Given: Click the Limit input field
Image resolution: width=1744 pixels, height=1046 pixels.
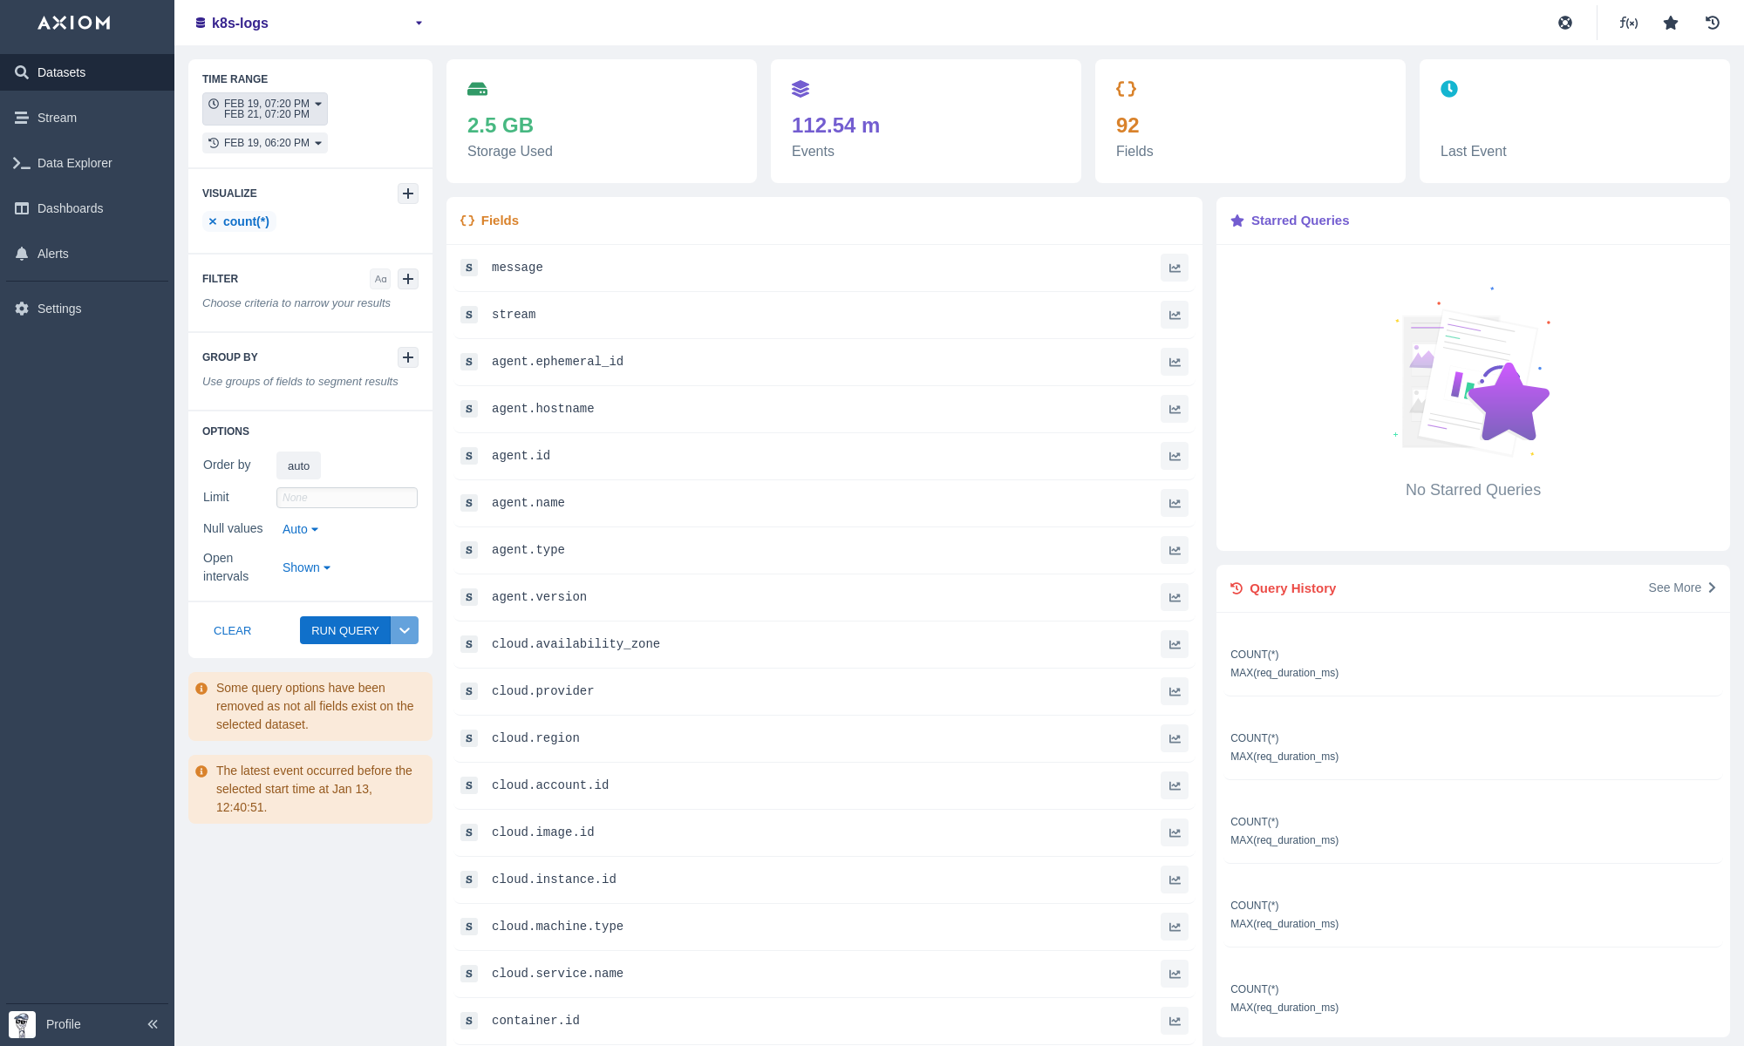Looking at the screenshot, I should click(347, 498).
